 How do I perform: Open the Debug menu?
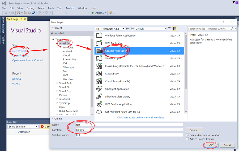pyautogui.click(x=30, y=8)
